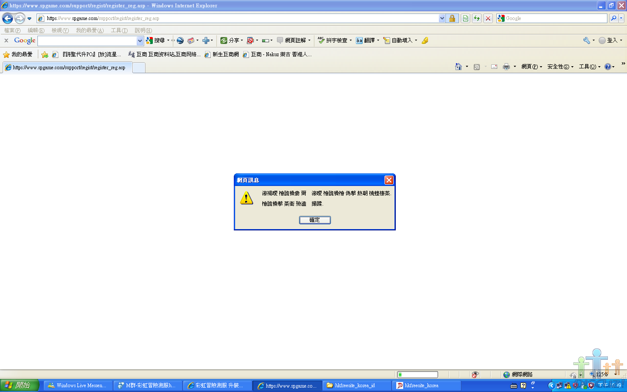Viewport: 627px width, 392px height.
Task: Click the empty new tab button
Action: click(x=138, y=68)
